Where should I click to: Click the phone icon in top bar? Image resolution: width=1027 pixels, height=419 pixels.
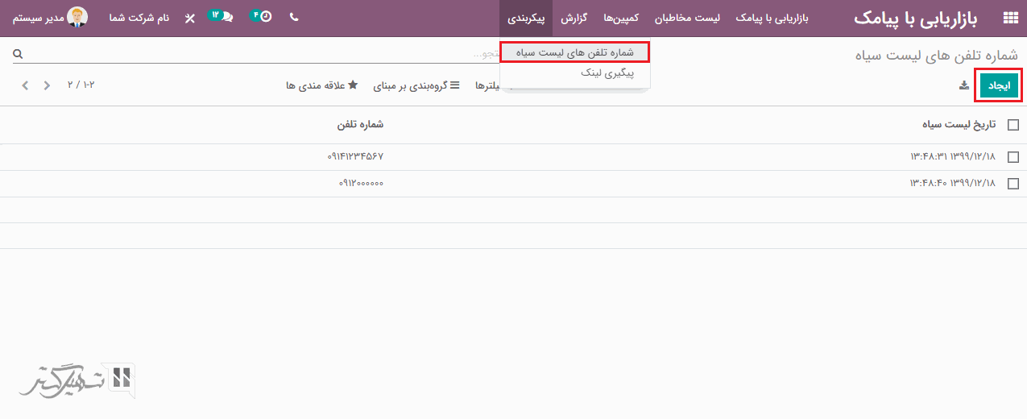click(293, 18)
